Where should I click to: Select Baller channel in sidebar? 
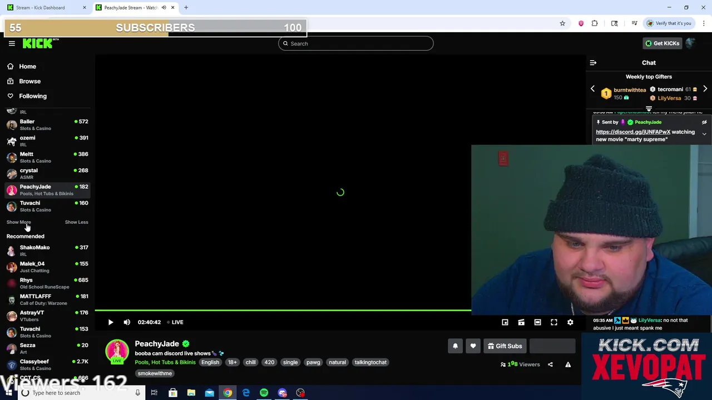tap(47, 124)
